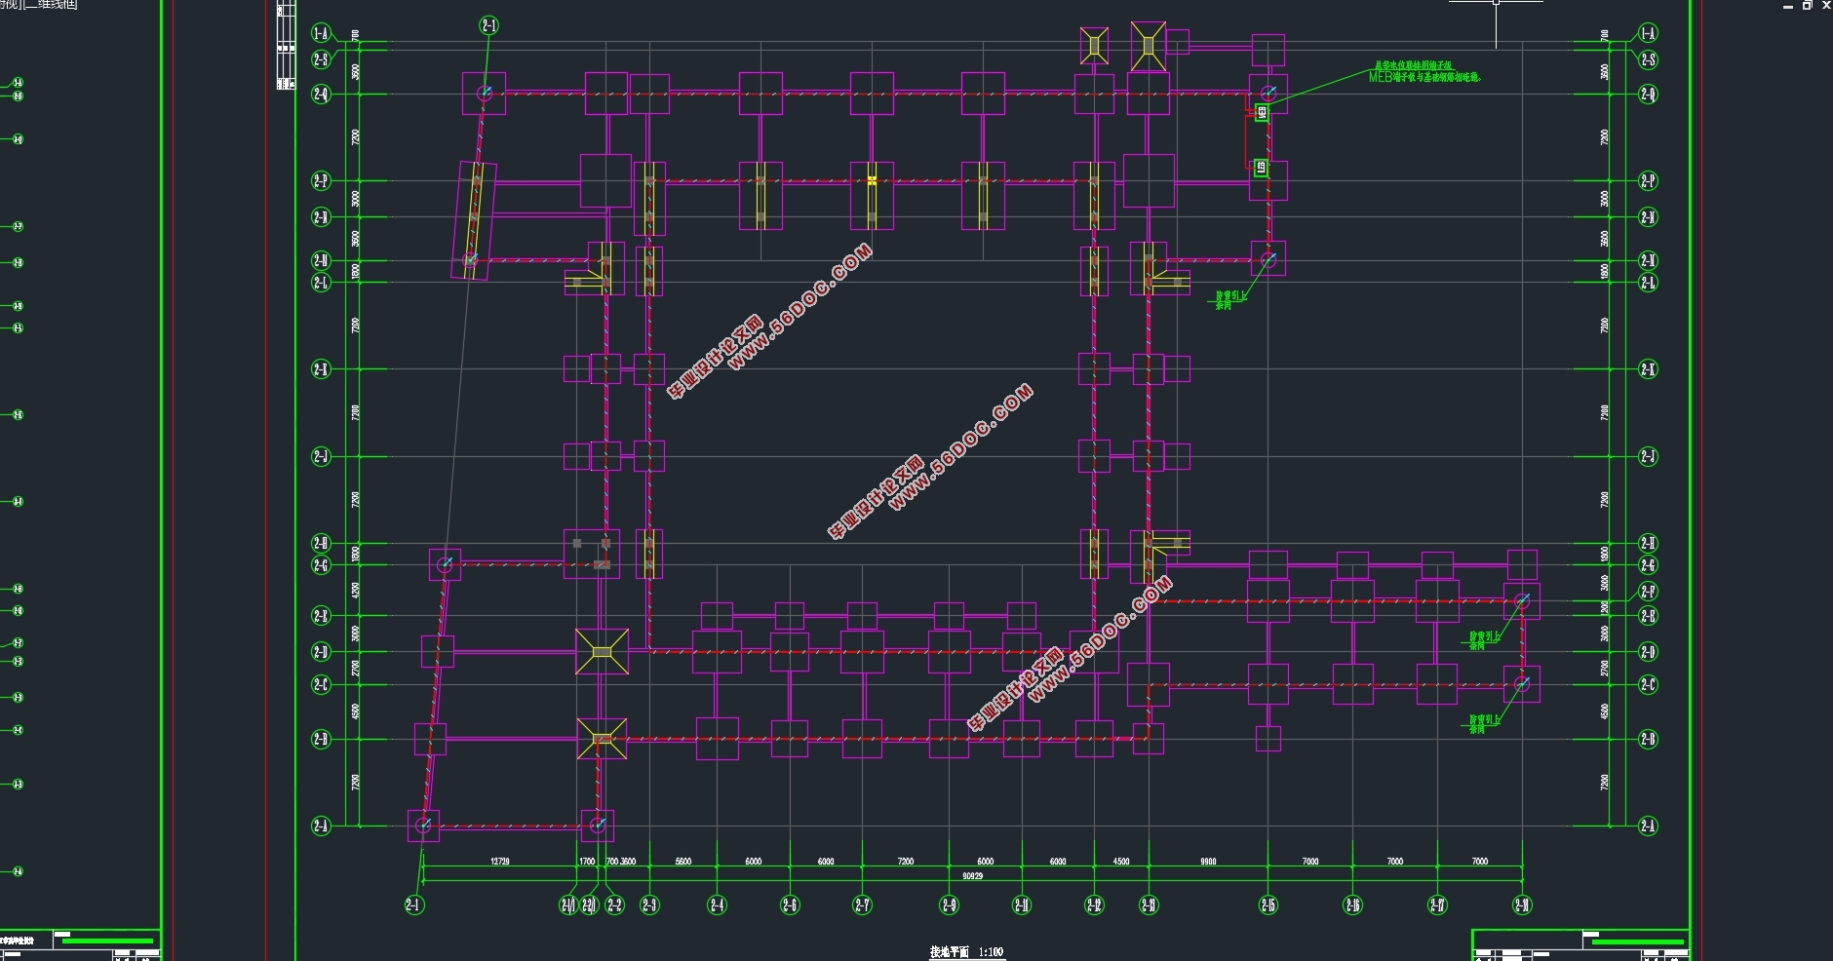Pick the bottom axis bubble 2-16
The image size is (1833, 961).
click(x=1353, y=905)
